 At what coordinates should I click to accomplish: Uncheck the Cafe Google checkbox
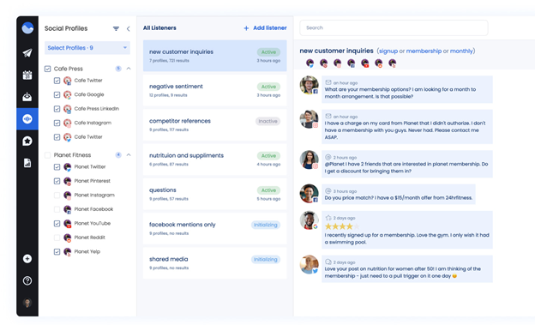pos(57,94)
